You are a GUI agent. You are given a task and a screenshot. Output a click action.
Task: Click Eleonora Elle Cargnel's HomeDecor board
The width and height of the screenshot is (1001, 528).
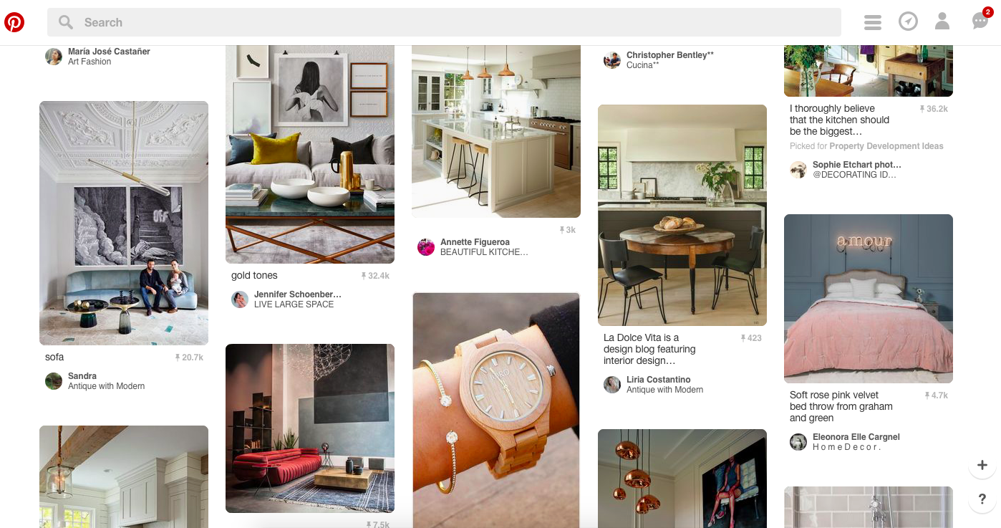pyautogui.click(x=846, y=447)
